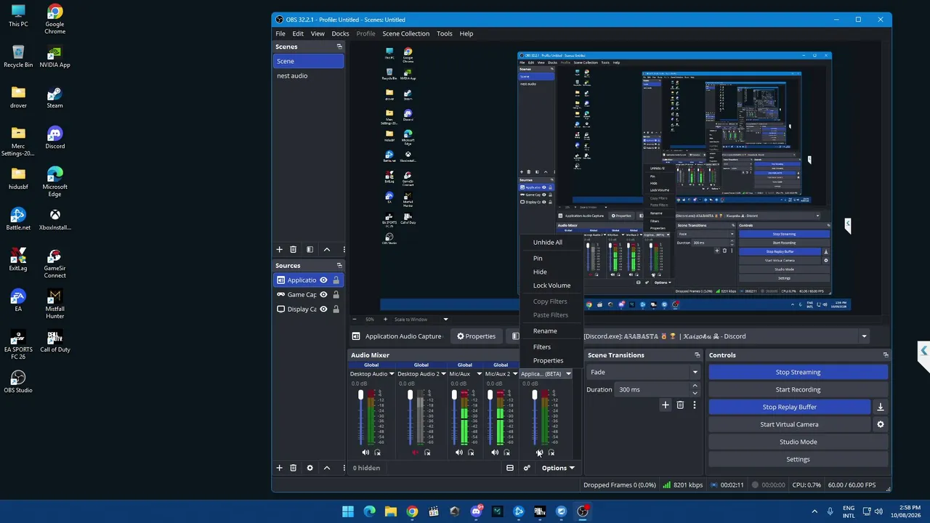This screenshot has width=930, height=523.
Task: Toggle visibility of Game Capture source
Action: point(323,295)
